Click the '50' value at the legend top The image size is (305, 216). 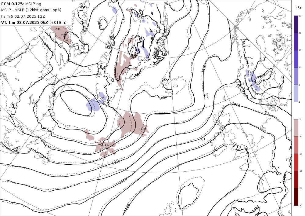click(300, 16)
